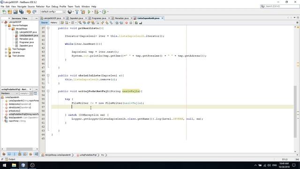Collapse the LekcijaO6OOP project node
Image resolution: width=300 pixels, height=169 pixels.
pyautogui.click(x=2, y=22)
